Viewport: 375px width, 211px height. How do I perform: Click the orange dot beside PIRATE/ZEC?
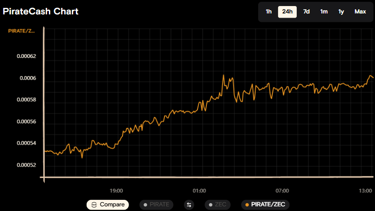pos(247,205)
